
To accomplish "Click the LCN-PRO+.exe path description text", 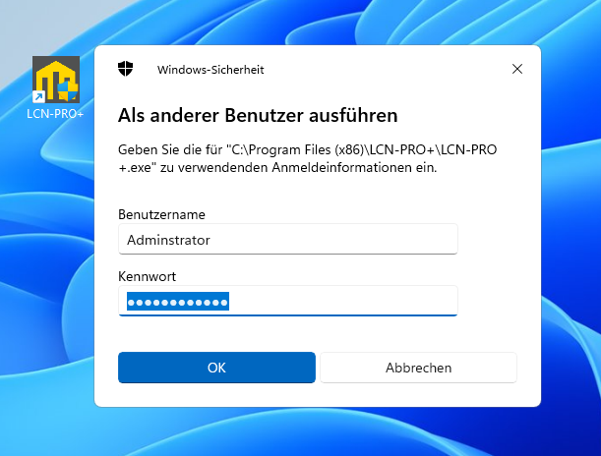I will (x=308, y=158).
